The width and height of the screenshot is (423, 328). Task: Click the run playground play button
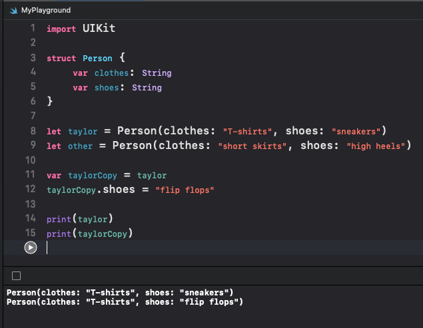tap(31, 247)
